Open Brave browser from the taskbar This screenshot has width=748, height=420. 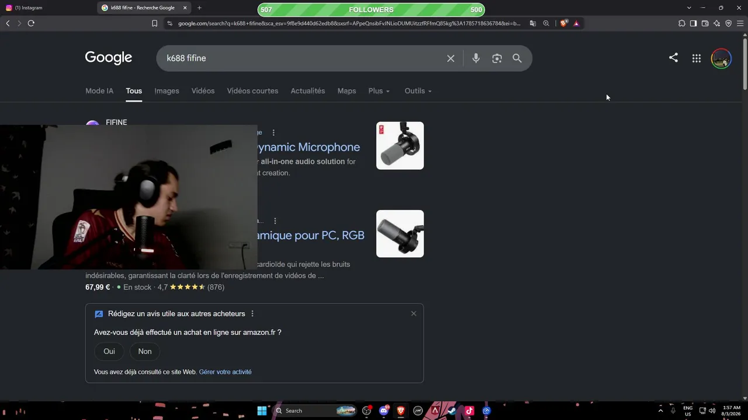[x=401, y=411]
